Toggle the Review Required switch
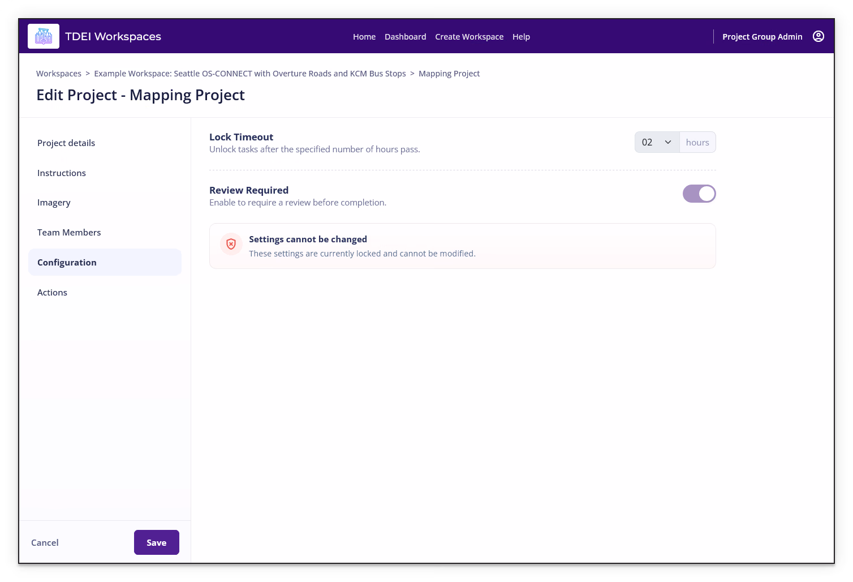The image size is (853, 582). point(699,194)
